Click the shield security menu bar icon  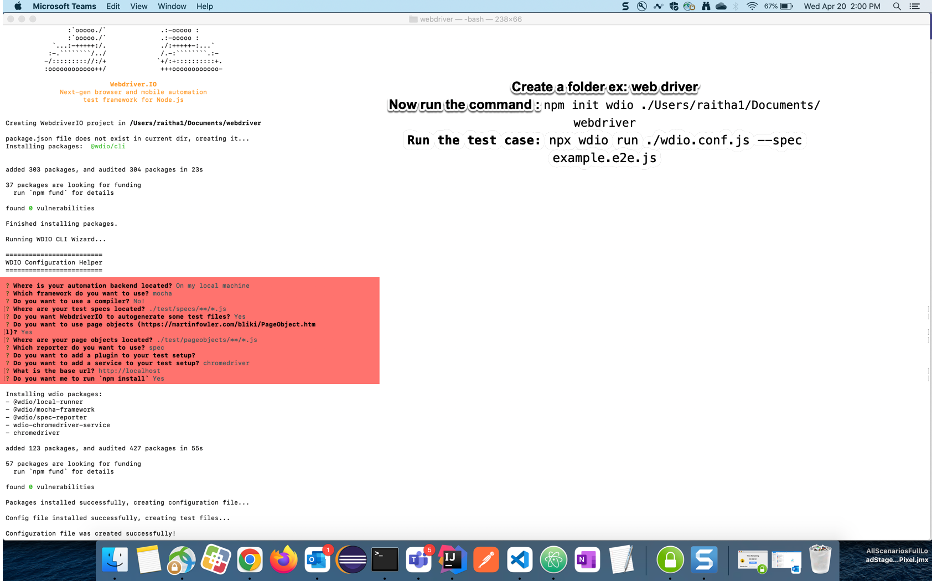pos(674,6)
